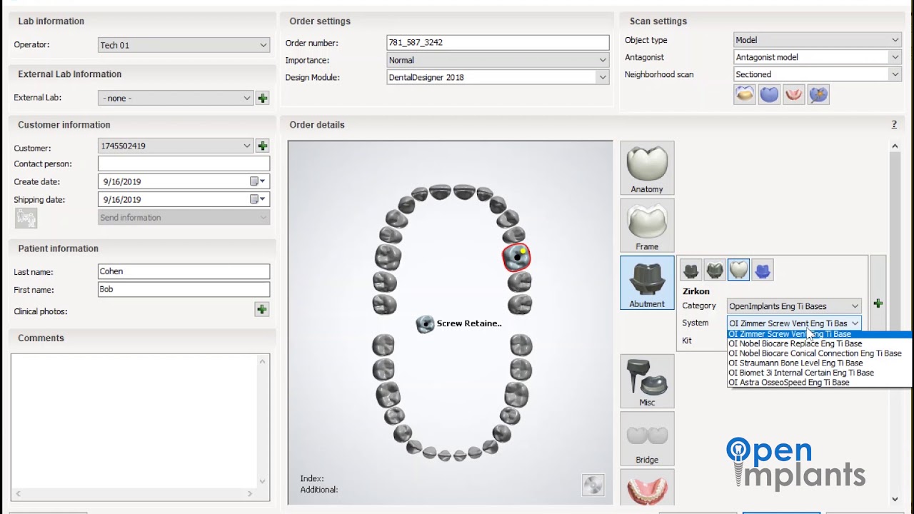
Task: Select OI Zimmer Screw Vent Eng Ti Base option
Action: (x=819, y=334)
